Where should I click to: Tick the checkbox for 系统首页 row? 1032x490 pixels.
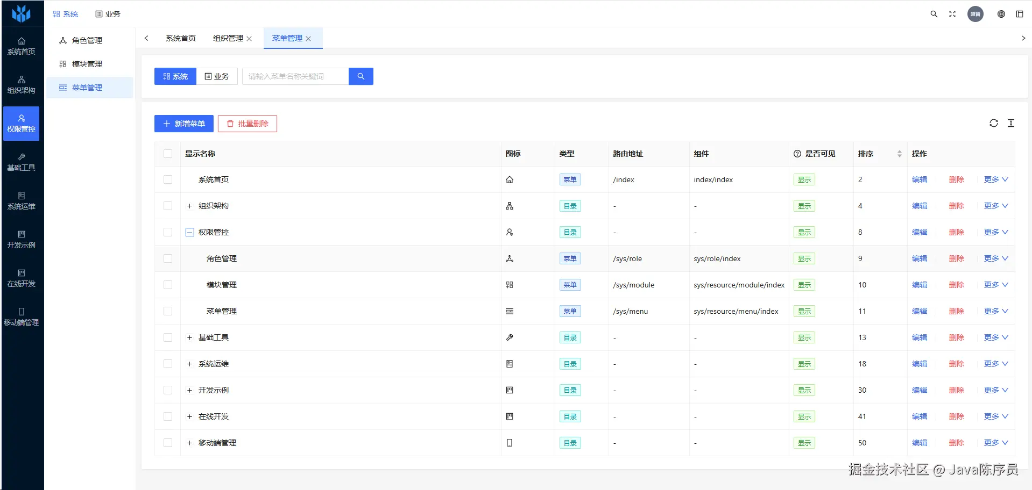168,179
